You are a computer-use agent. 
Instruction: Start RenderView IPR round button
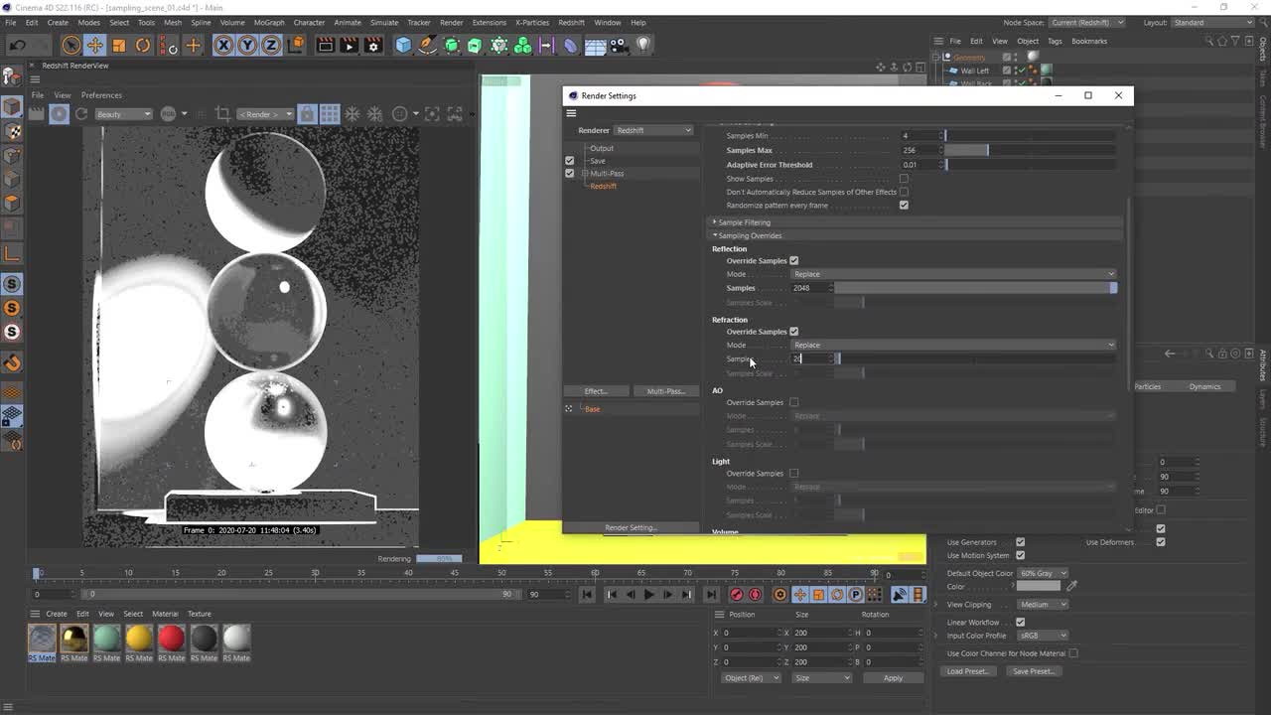(60, 114)
